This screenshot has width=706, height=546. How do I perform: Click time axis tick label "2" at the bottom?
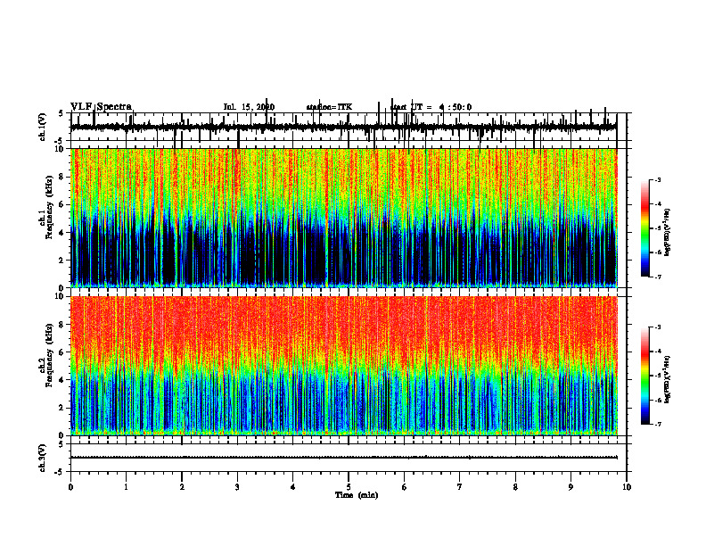[x=182, y=487]
